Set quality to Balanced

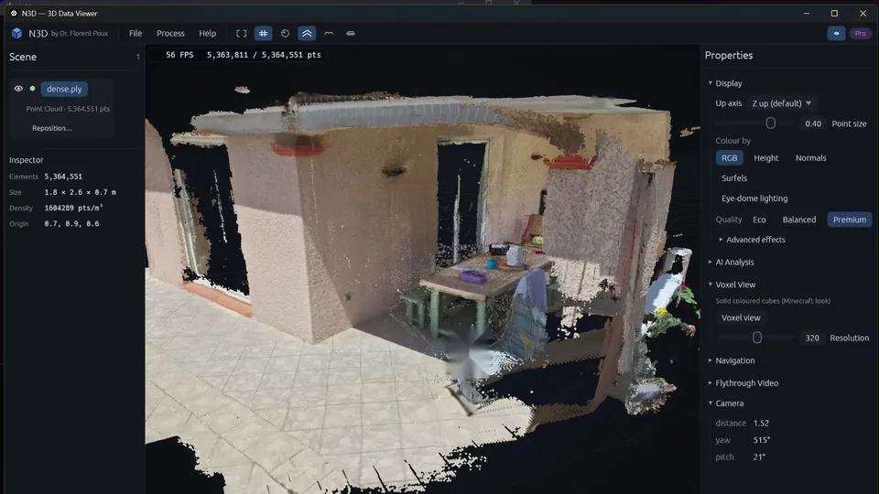click(798, 220)
